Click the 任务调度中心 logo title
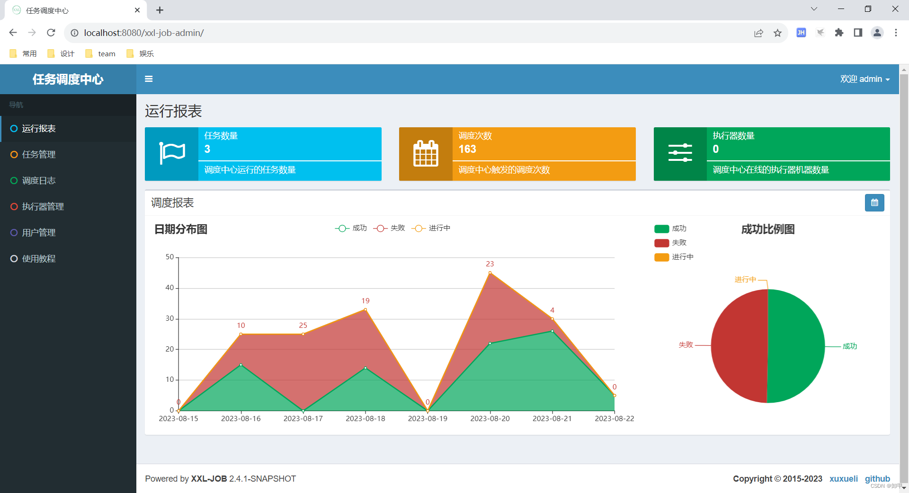909x493 pixels. (x=68, y=79)
